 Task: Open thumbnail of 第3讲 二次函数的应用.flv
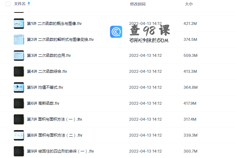pos(19,56)
